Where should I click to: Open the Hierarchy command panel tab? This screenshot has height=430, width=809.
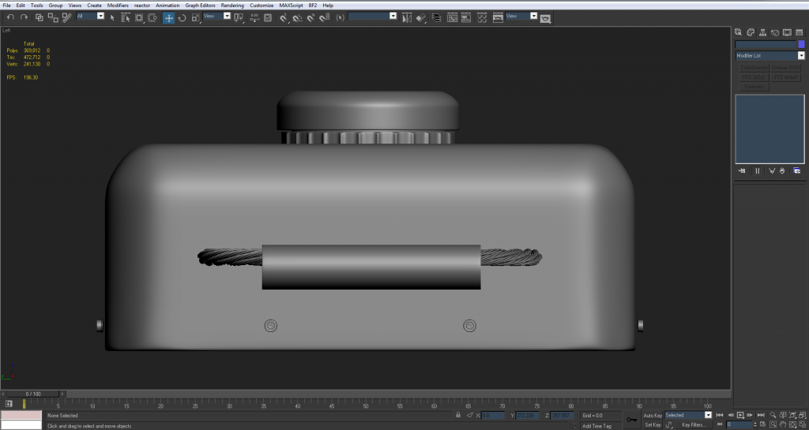tap(763, 32)
